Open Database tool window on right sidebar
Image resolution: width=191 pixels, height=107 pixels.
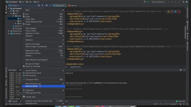(187, 26)
